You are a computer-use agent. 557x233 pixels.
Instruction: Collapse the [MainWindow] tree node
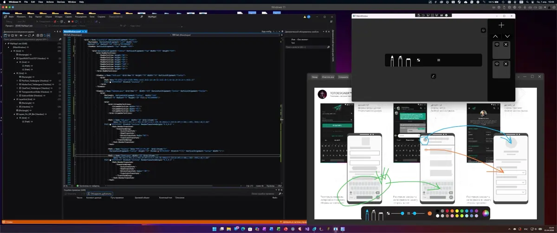[8, 47]
